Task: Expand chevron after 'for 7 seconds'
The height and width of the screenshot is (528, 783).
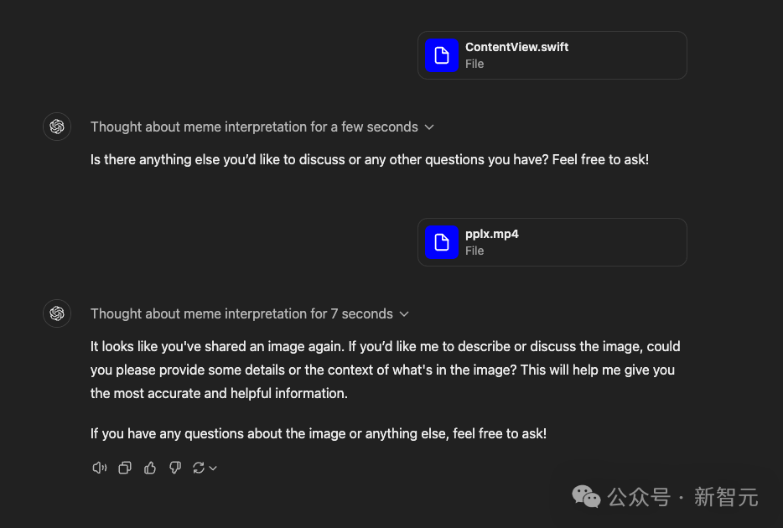Action: coord(404,314)
